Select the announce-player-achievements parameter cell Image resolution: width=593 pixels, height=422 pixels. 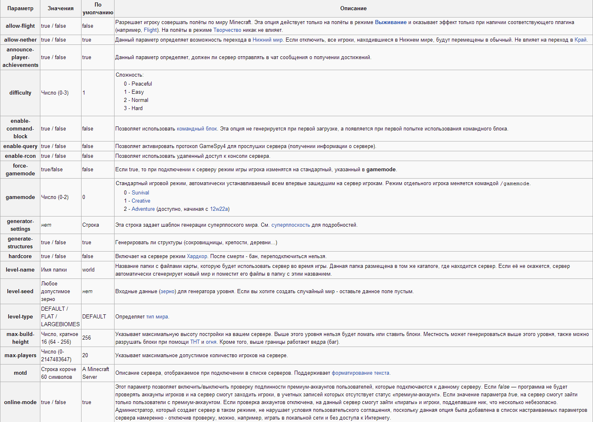click(20, 57)
